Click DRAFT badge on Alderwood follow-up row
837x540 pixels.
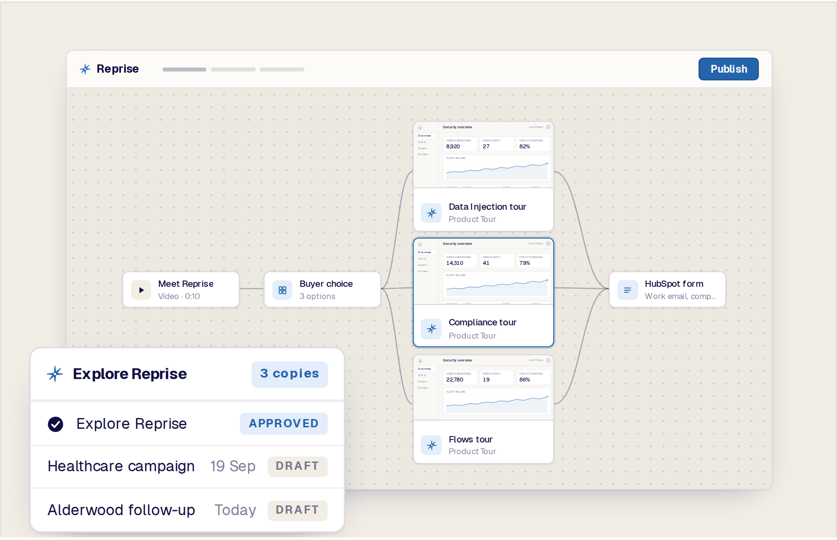[298, 510]
